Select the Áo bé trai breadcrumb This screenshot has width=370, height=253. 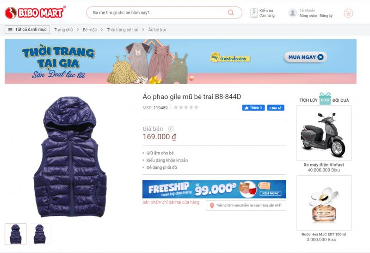tap(157, 30)
